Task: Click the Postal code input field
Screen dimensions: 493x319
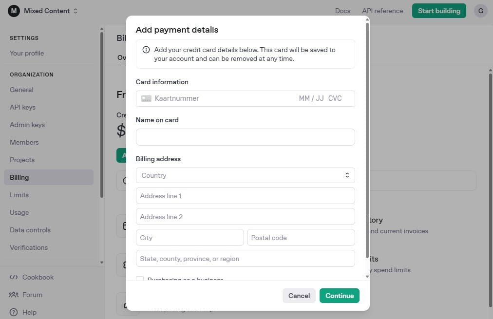Action: point(301,238)
